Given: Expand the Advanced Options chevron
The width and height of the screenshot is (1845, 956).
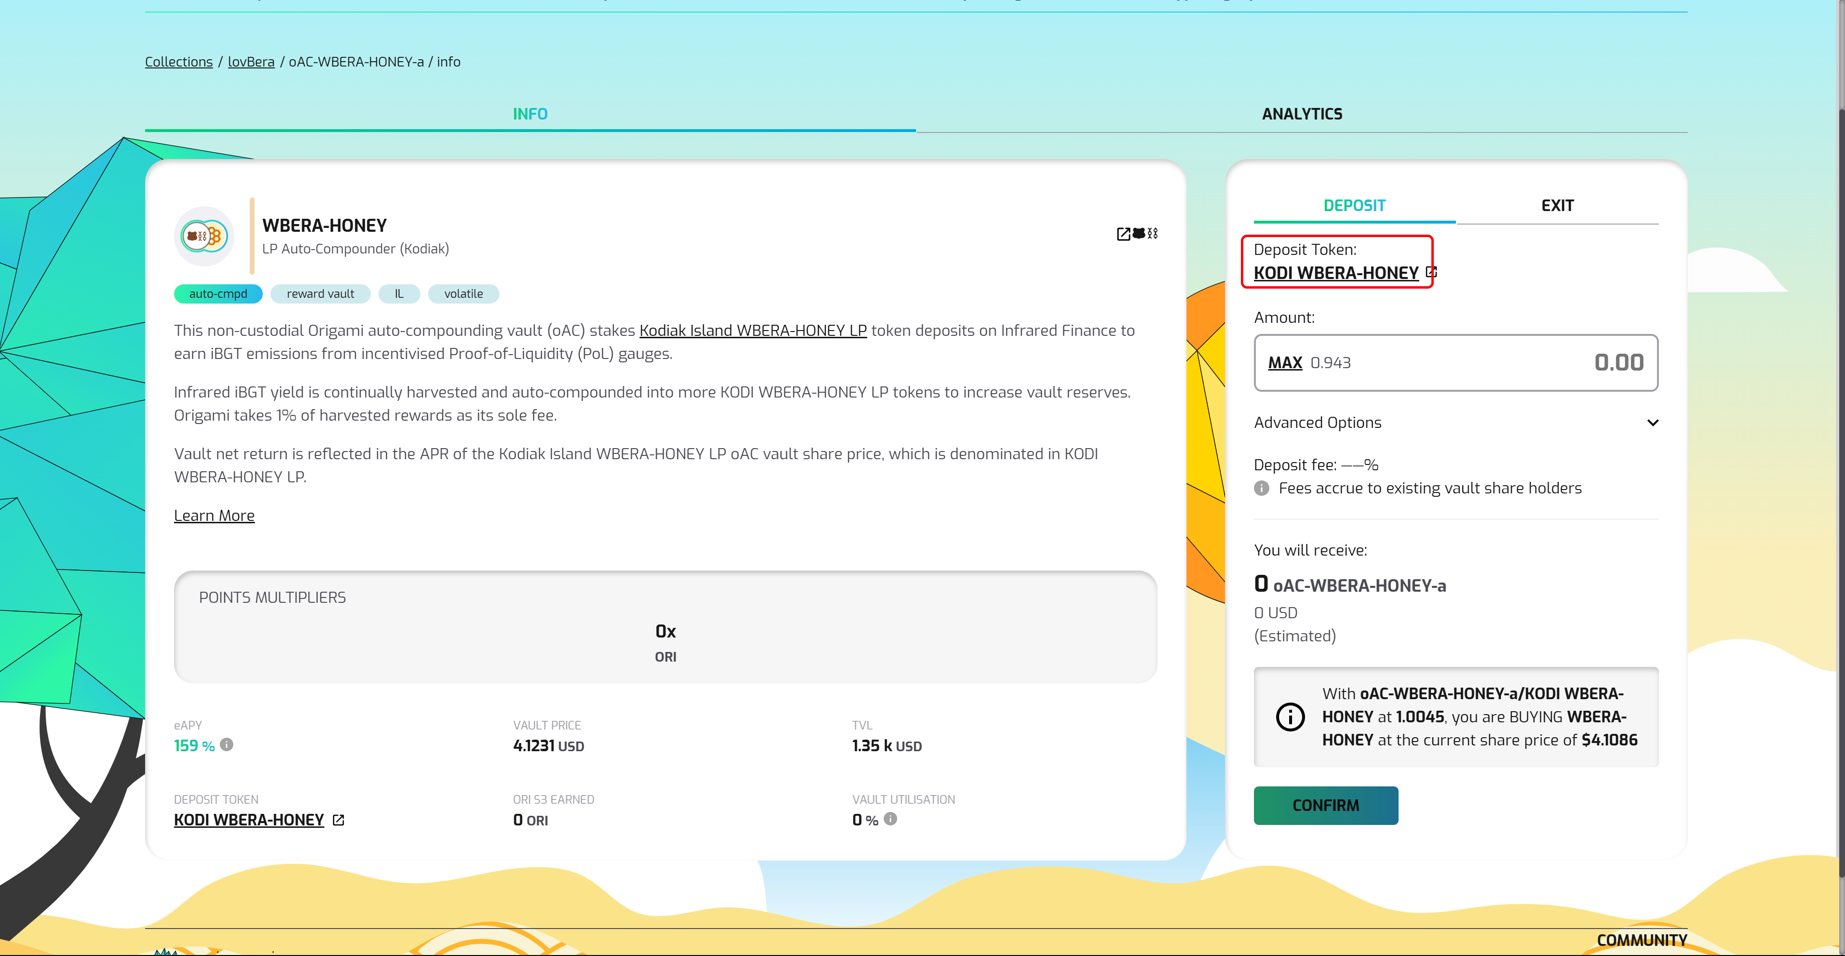Looking at the screenshot, I should [x=1652, y=423].
